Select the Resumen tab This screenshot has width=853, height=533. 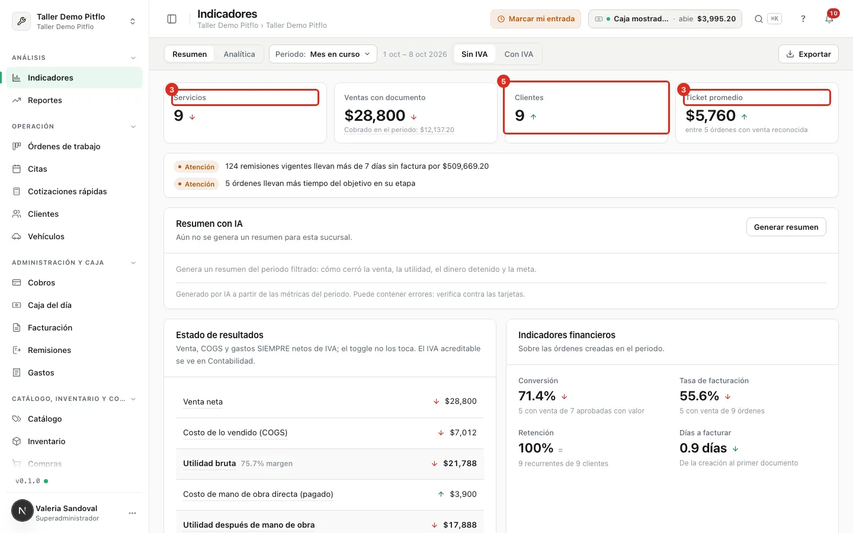click(x=190, y=54)
